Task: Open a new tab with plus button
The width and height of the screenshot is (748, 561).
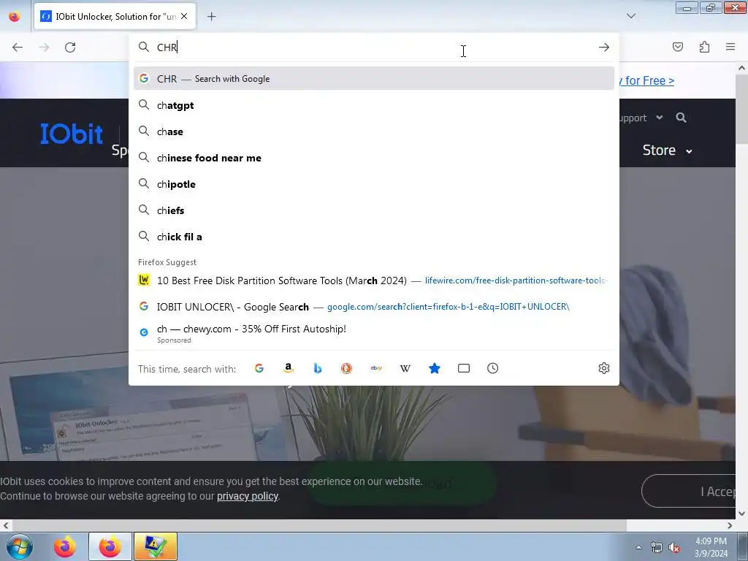Action: coord(211,17)
